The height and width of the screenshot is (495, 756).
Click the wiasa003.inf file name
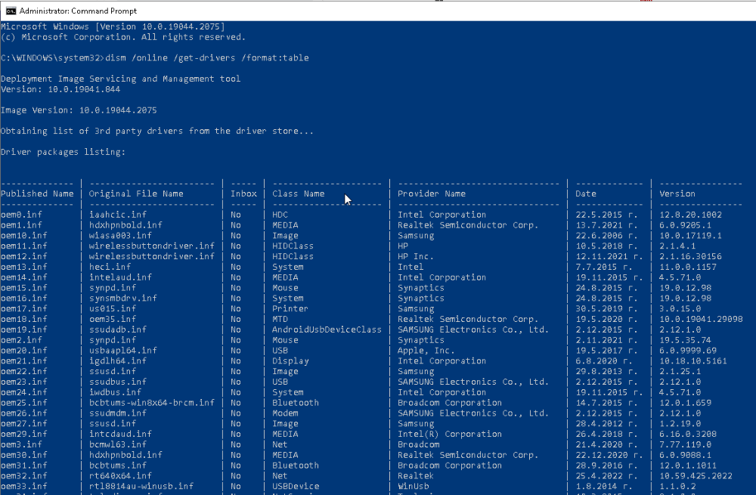click(120, 236)
